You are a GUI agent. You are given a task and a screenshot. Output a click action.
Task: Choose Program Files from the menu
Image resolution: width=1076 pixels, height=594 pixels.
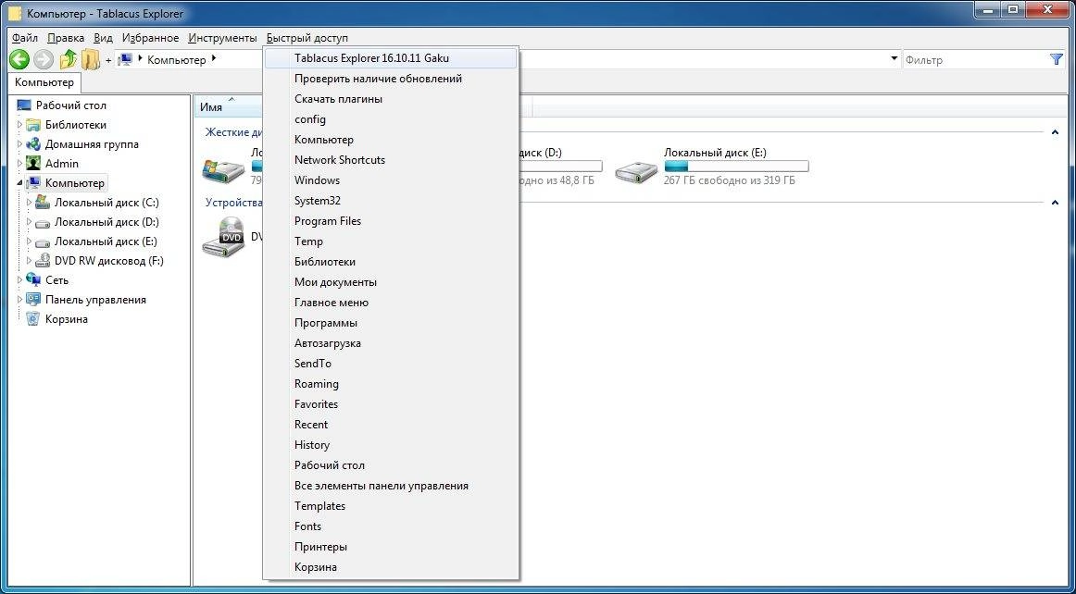(390, 221)
